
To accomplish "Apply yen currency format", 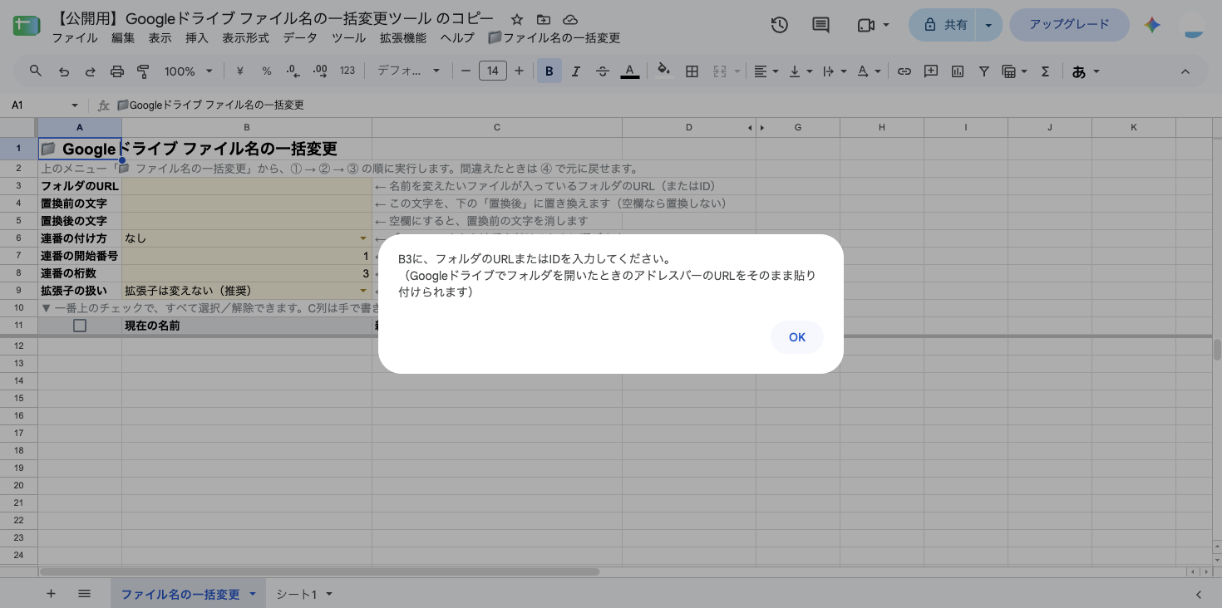I will pos(240,71).
